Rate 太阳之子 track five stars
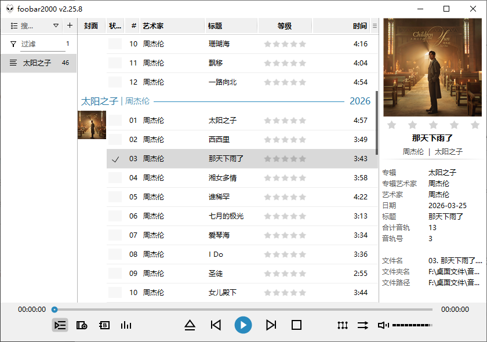 (302, 121)
